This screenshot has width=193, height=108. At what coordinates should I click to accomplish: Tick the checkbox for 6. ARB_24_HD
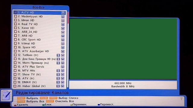point(15,32)
